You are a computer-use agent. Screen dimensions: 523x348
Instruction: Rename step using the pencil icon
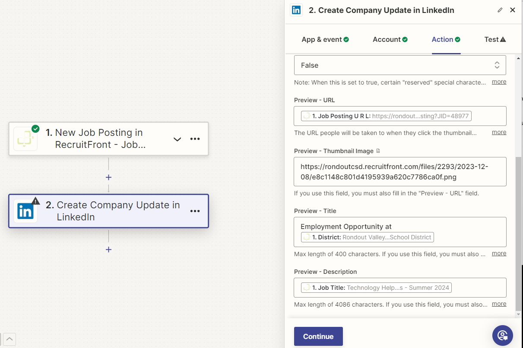(x=500, y=10)
